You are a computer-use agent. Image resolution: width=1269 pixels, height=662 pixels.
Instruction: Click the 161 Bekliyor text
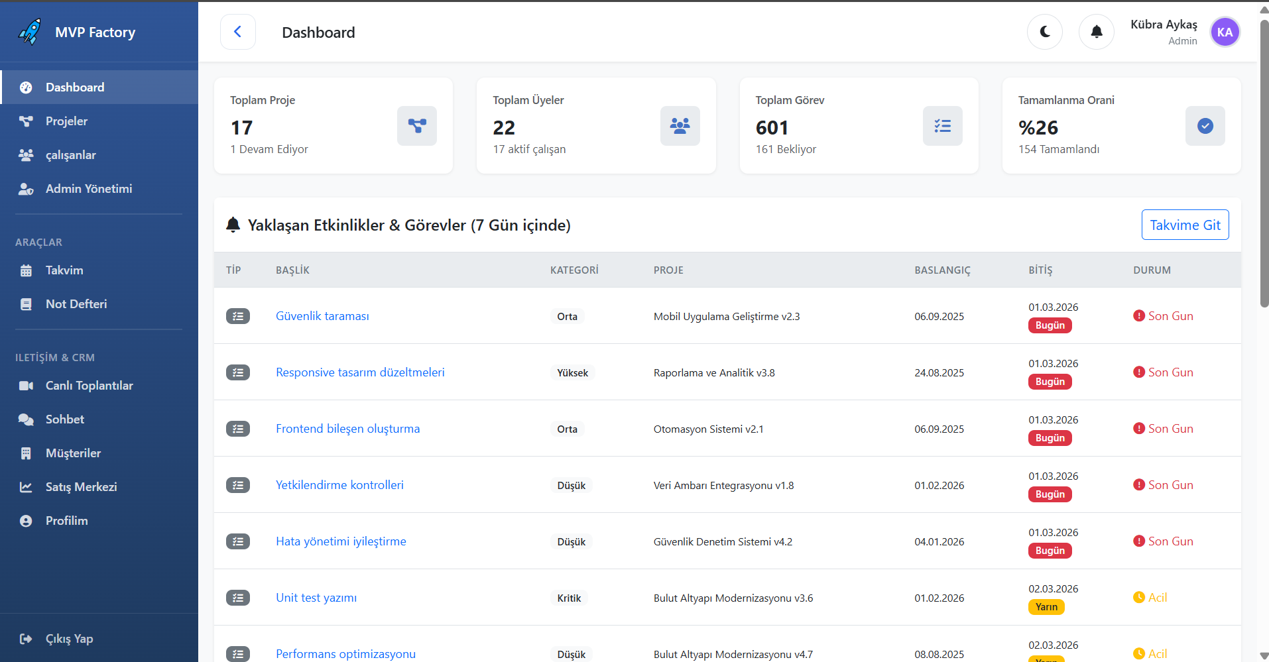pos(786,149)
